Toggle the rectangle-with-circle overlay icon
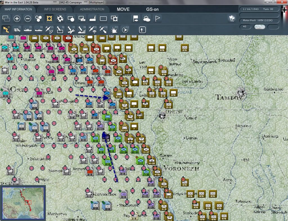Screen dimensions: 288x221 pyautogui.click(x=71, y=19)
